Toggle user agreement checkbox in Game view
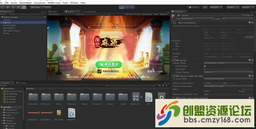This screenshot has height=129, width=256. click(99, 71)
